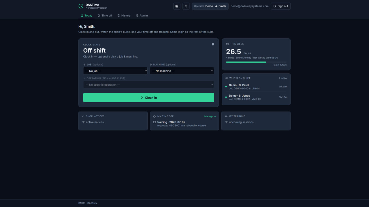Image resolution: width=369 pixels, height=207 pixels.
Task: Click the weekly hours progress bar
Action: coord(256,62)
